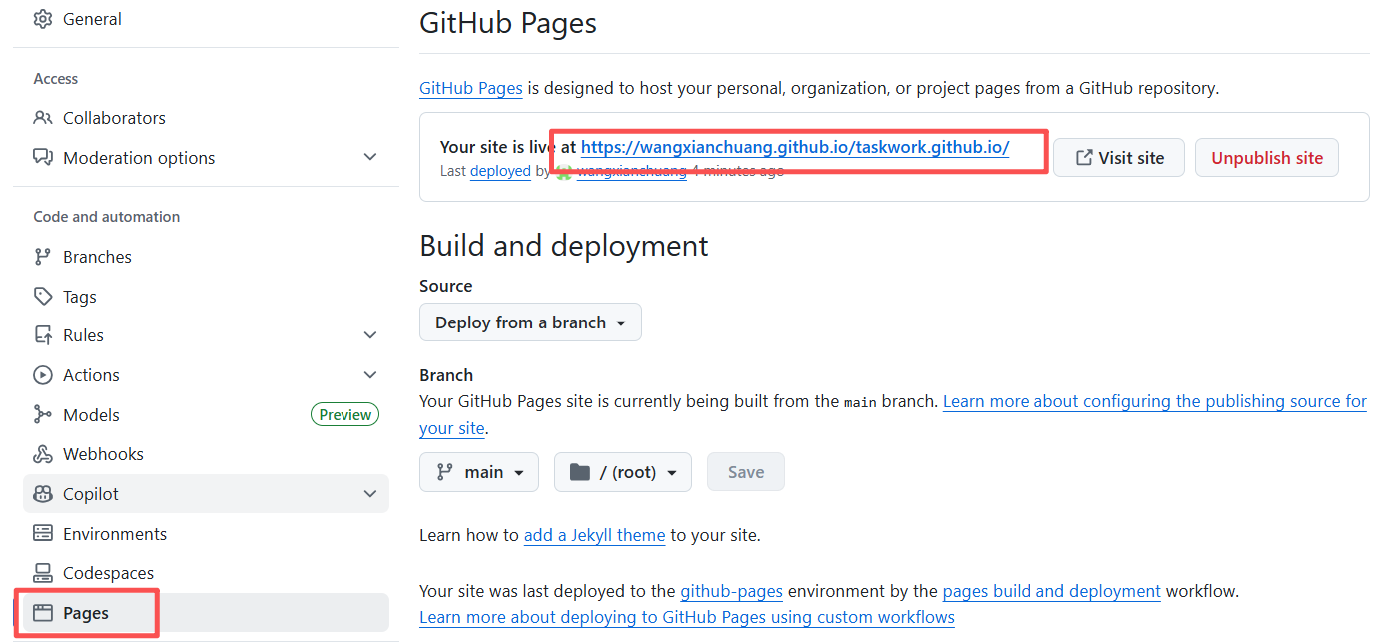Click the Branch label
The width and height of the screenshot is (1374, 643).
tap(446, 375)
